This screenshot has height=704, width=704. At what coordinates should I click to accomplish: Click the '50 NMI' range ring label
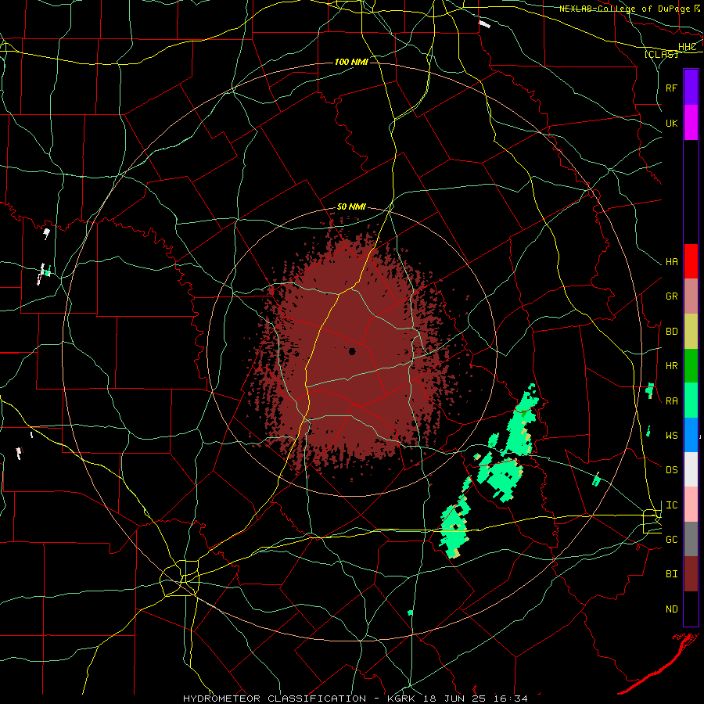tap(351, 207)
